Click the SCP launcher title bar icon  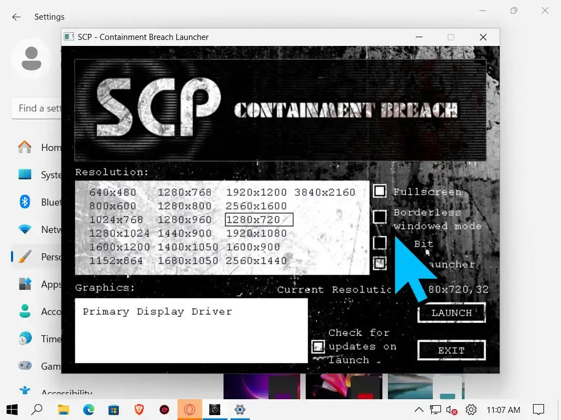tap(68, 37)
